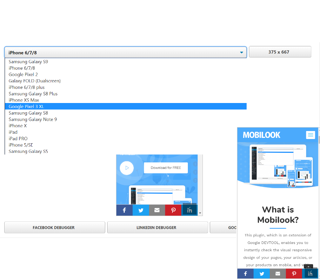Image resolution: width=320 pixels, height=280 pixels.
Task: Open the LINKEDIN DEBUGGER button
Action: 158,228
